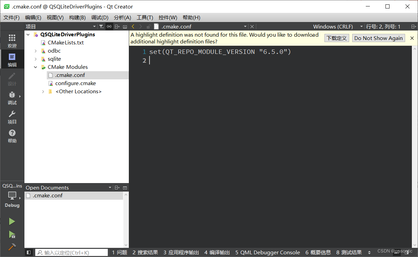Collapse the QSQLiteDriverPlugins project node
418x257 pixels.
pyautogui.click(x=28, y=35)
